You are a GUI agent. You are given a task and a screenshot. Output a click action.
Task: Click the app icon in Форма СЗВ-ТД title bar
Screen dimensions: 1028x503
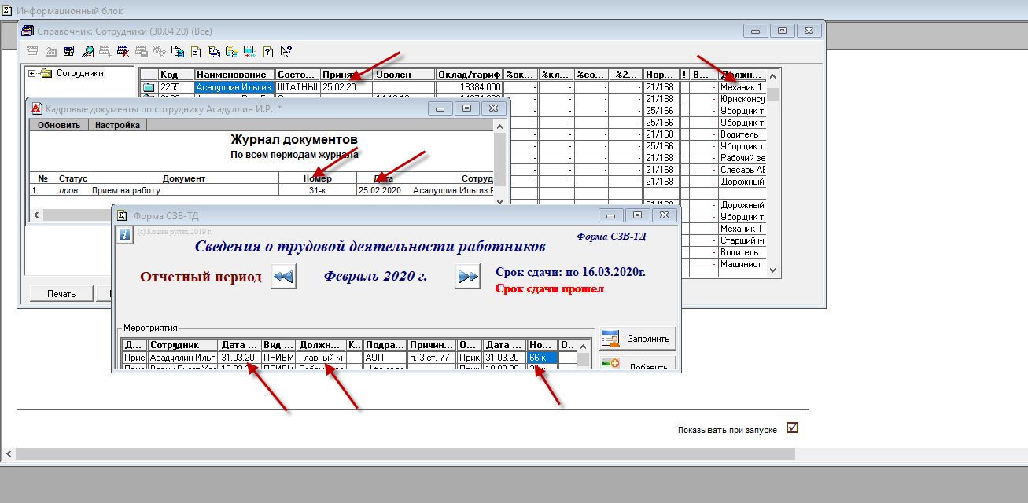[123, 215]
